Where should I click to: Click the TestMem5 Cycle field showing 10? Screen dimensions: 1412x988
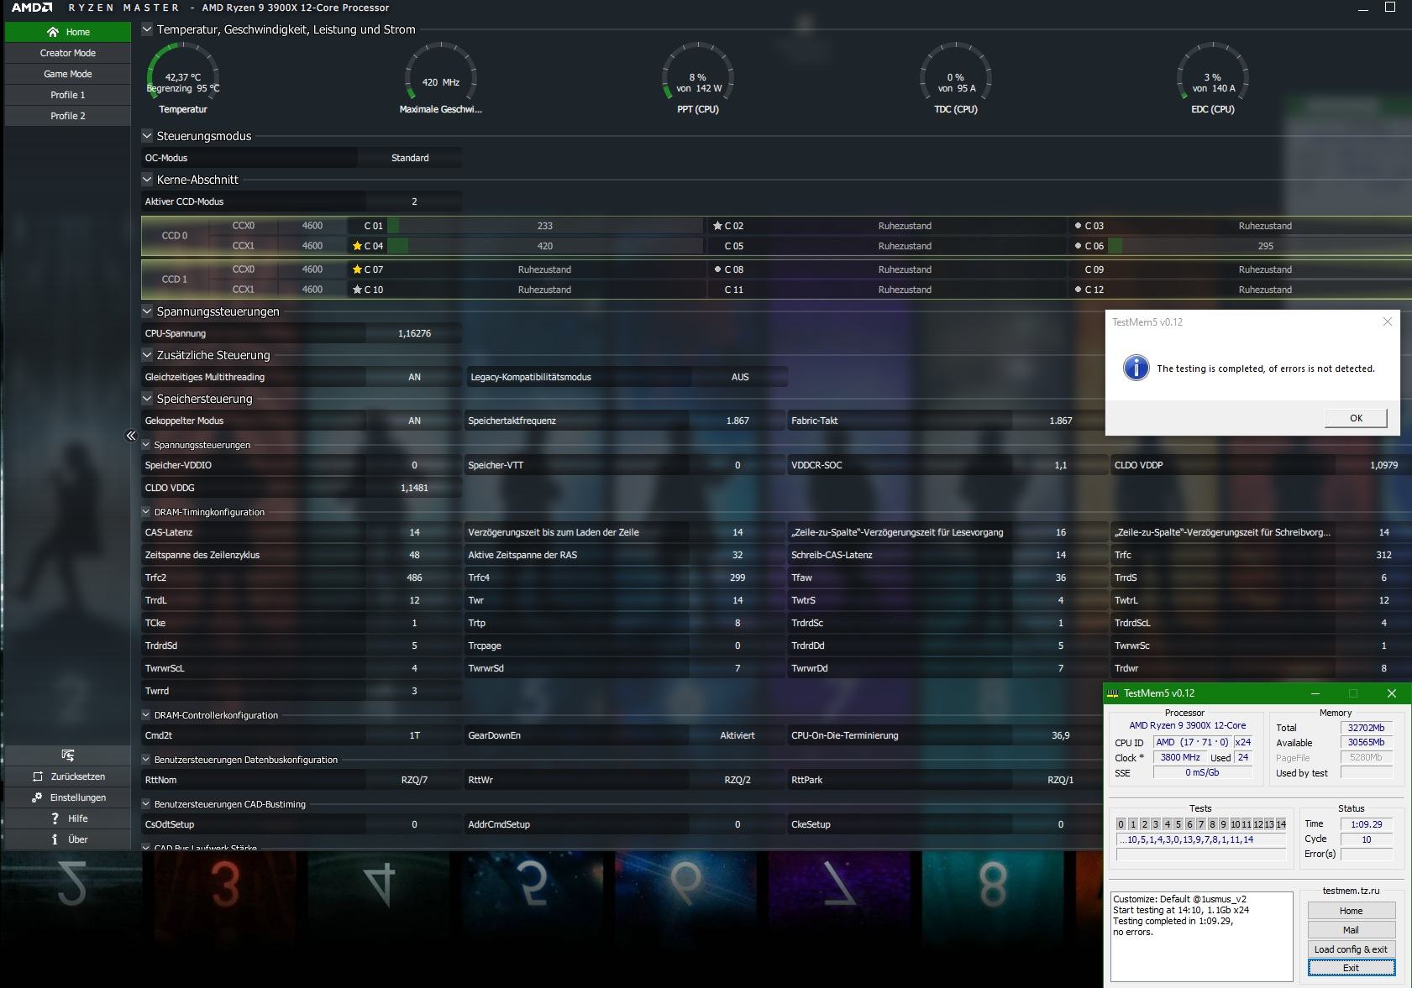pyautogui.click(x=1367, y=839)
